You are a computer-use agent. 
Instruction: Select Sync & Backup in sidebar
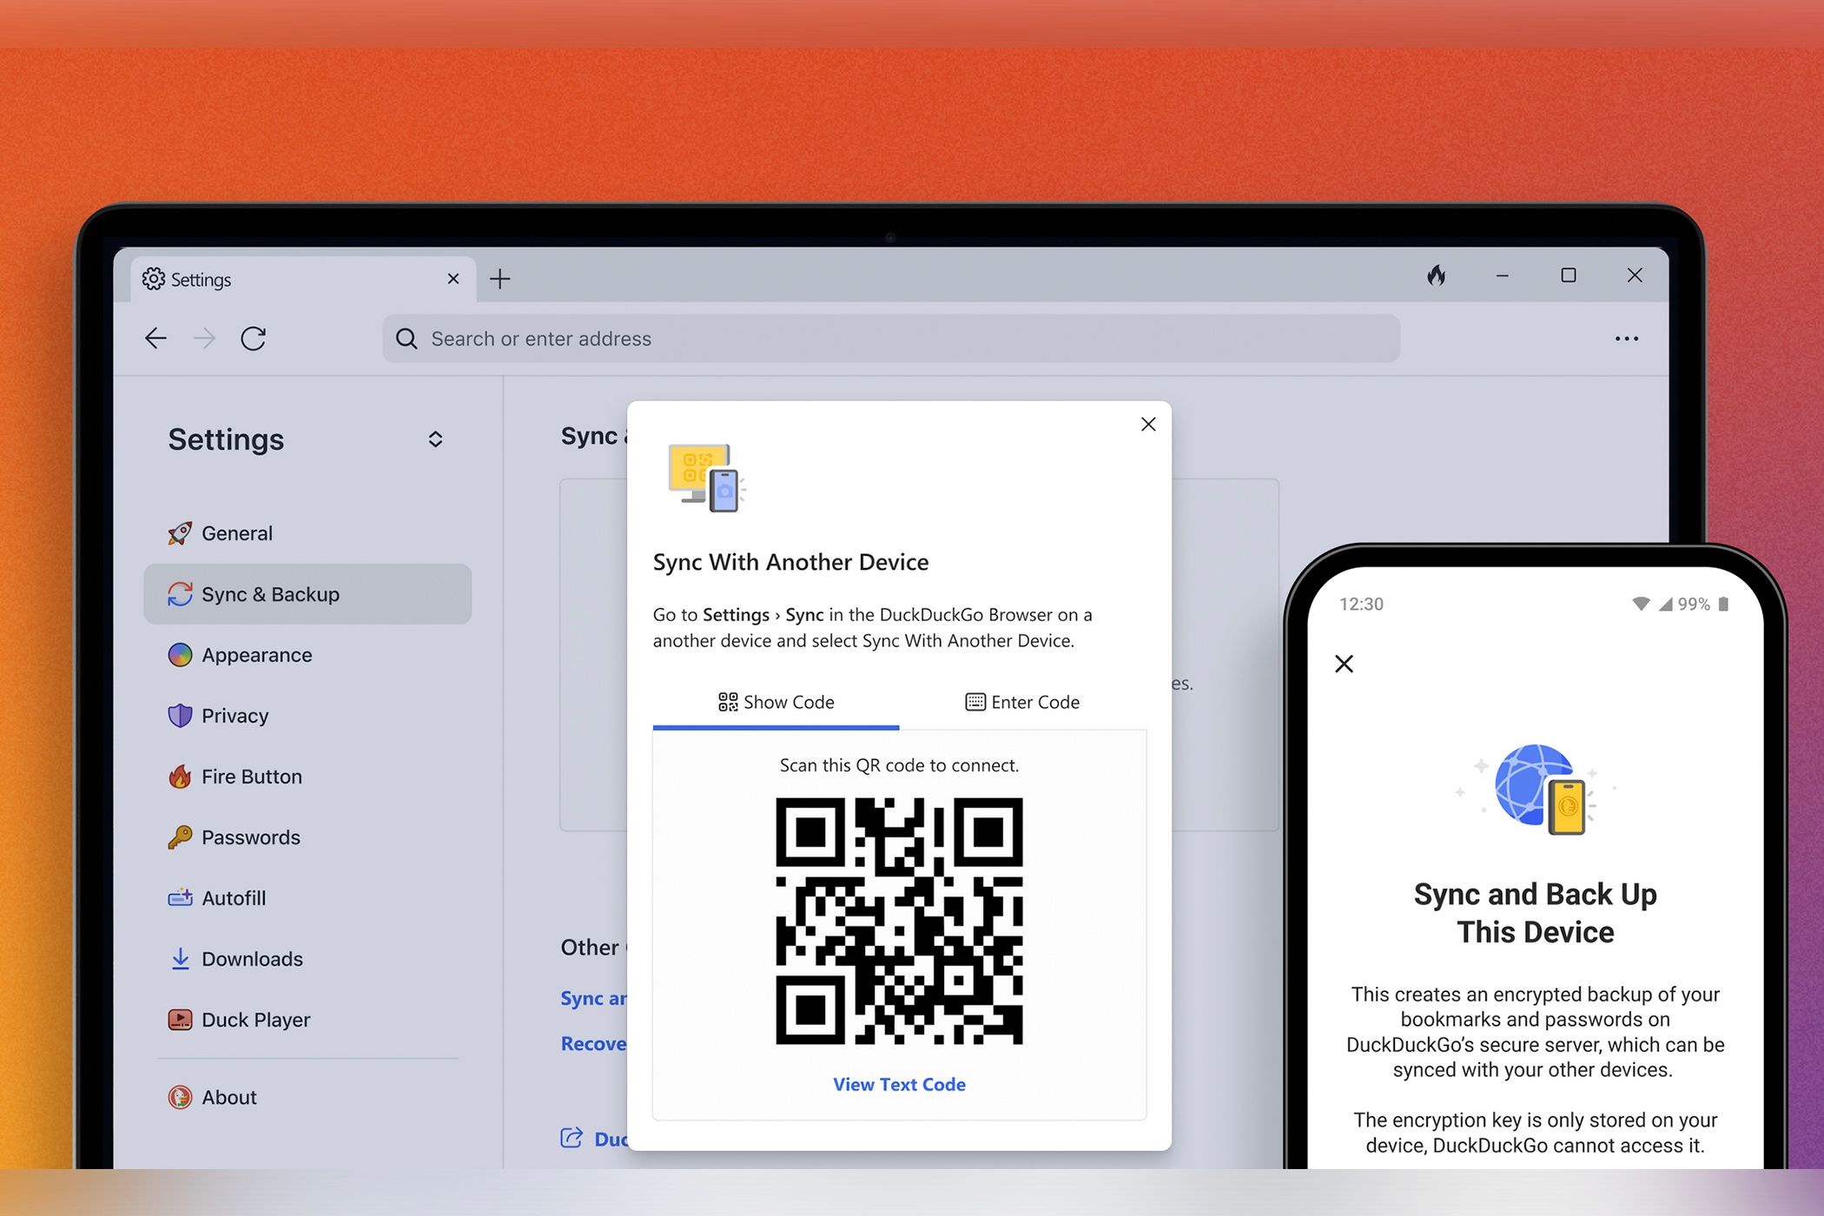coord(307,594)
